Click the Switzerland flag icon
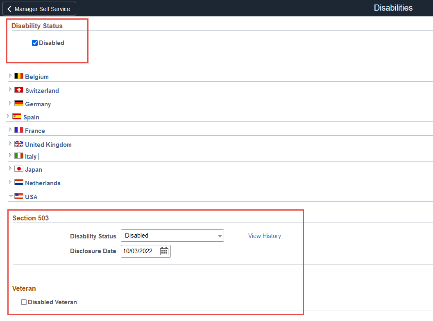433x321 pixels. [x=19, y=90]
